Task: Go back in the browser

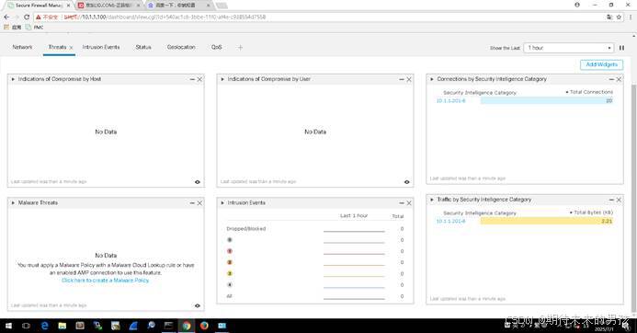Action: click(x=6, y=17)
